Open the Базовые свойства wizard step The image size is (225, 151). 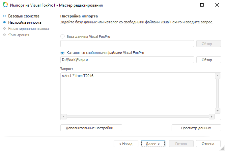pyautogui.click(x=23, y=16)
